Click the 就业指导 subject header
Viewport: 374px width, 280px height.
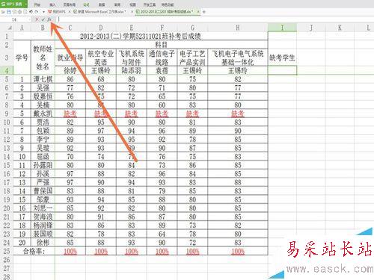70,57
